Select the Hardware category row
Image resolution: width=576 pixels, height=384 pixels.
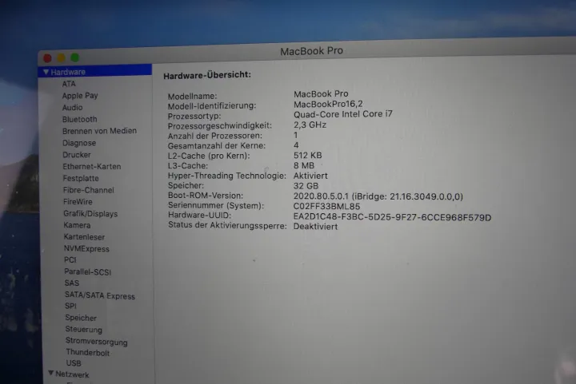94,71
